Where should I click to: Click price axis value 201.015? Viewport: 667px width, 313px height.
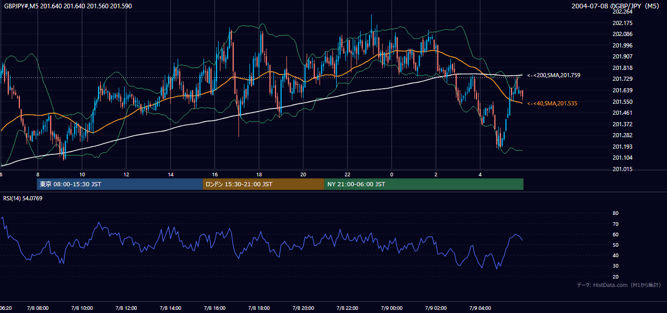[x=623, y=169]
